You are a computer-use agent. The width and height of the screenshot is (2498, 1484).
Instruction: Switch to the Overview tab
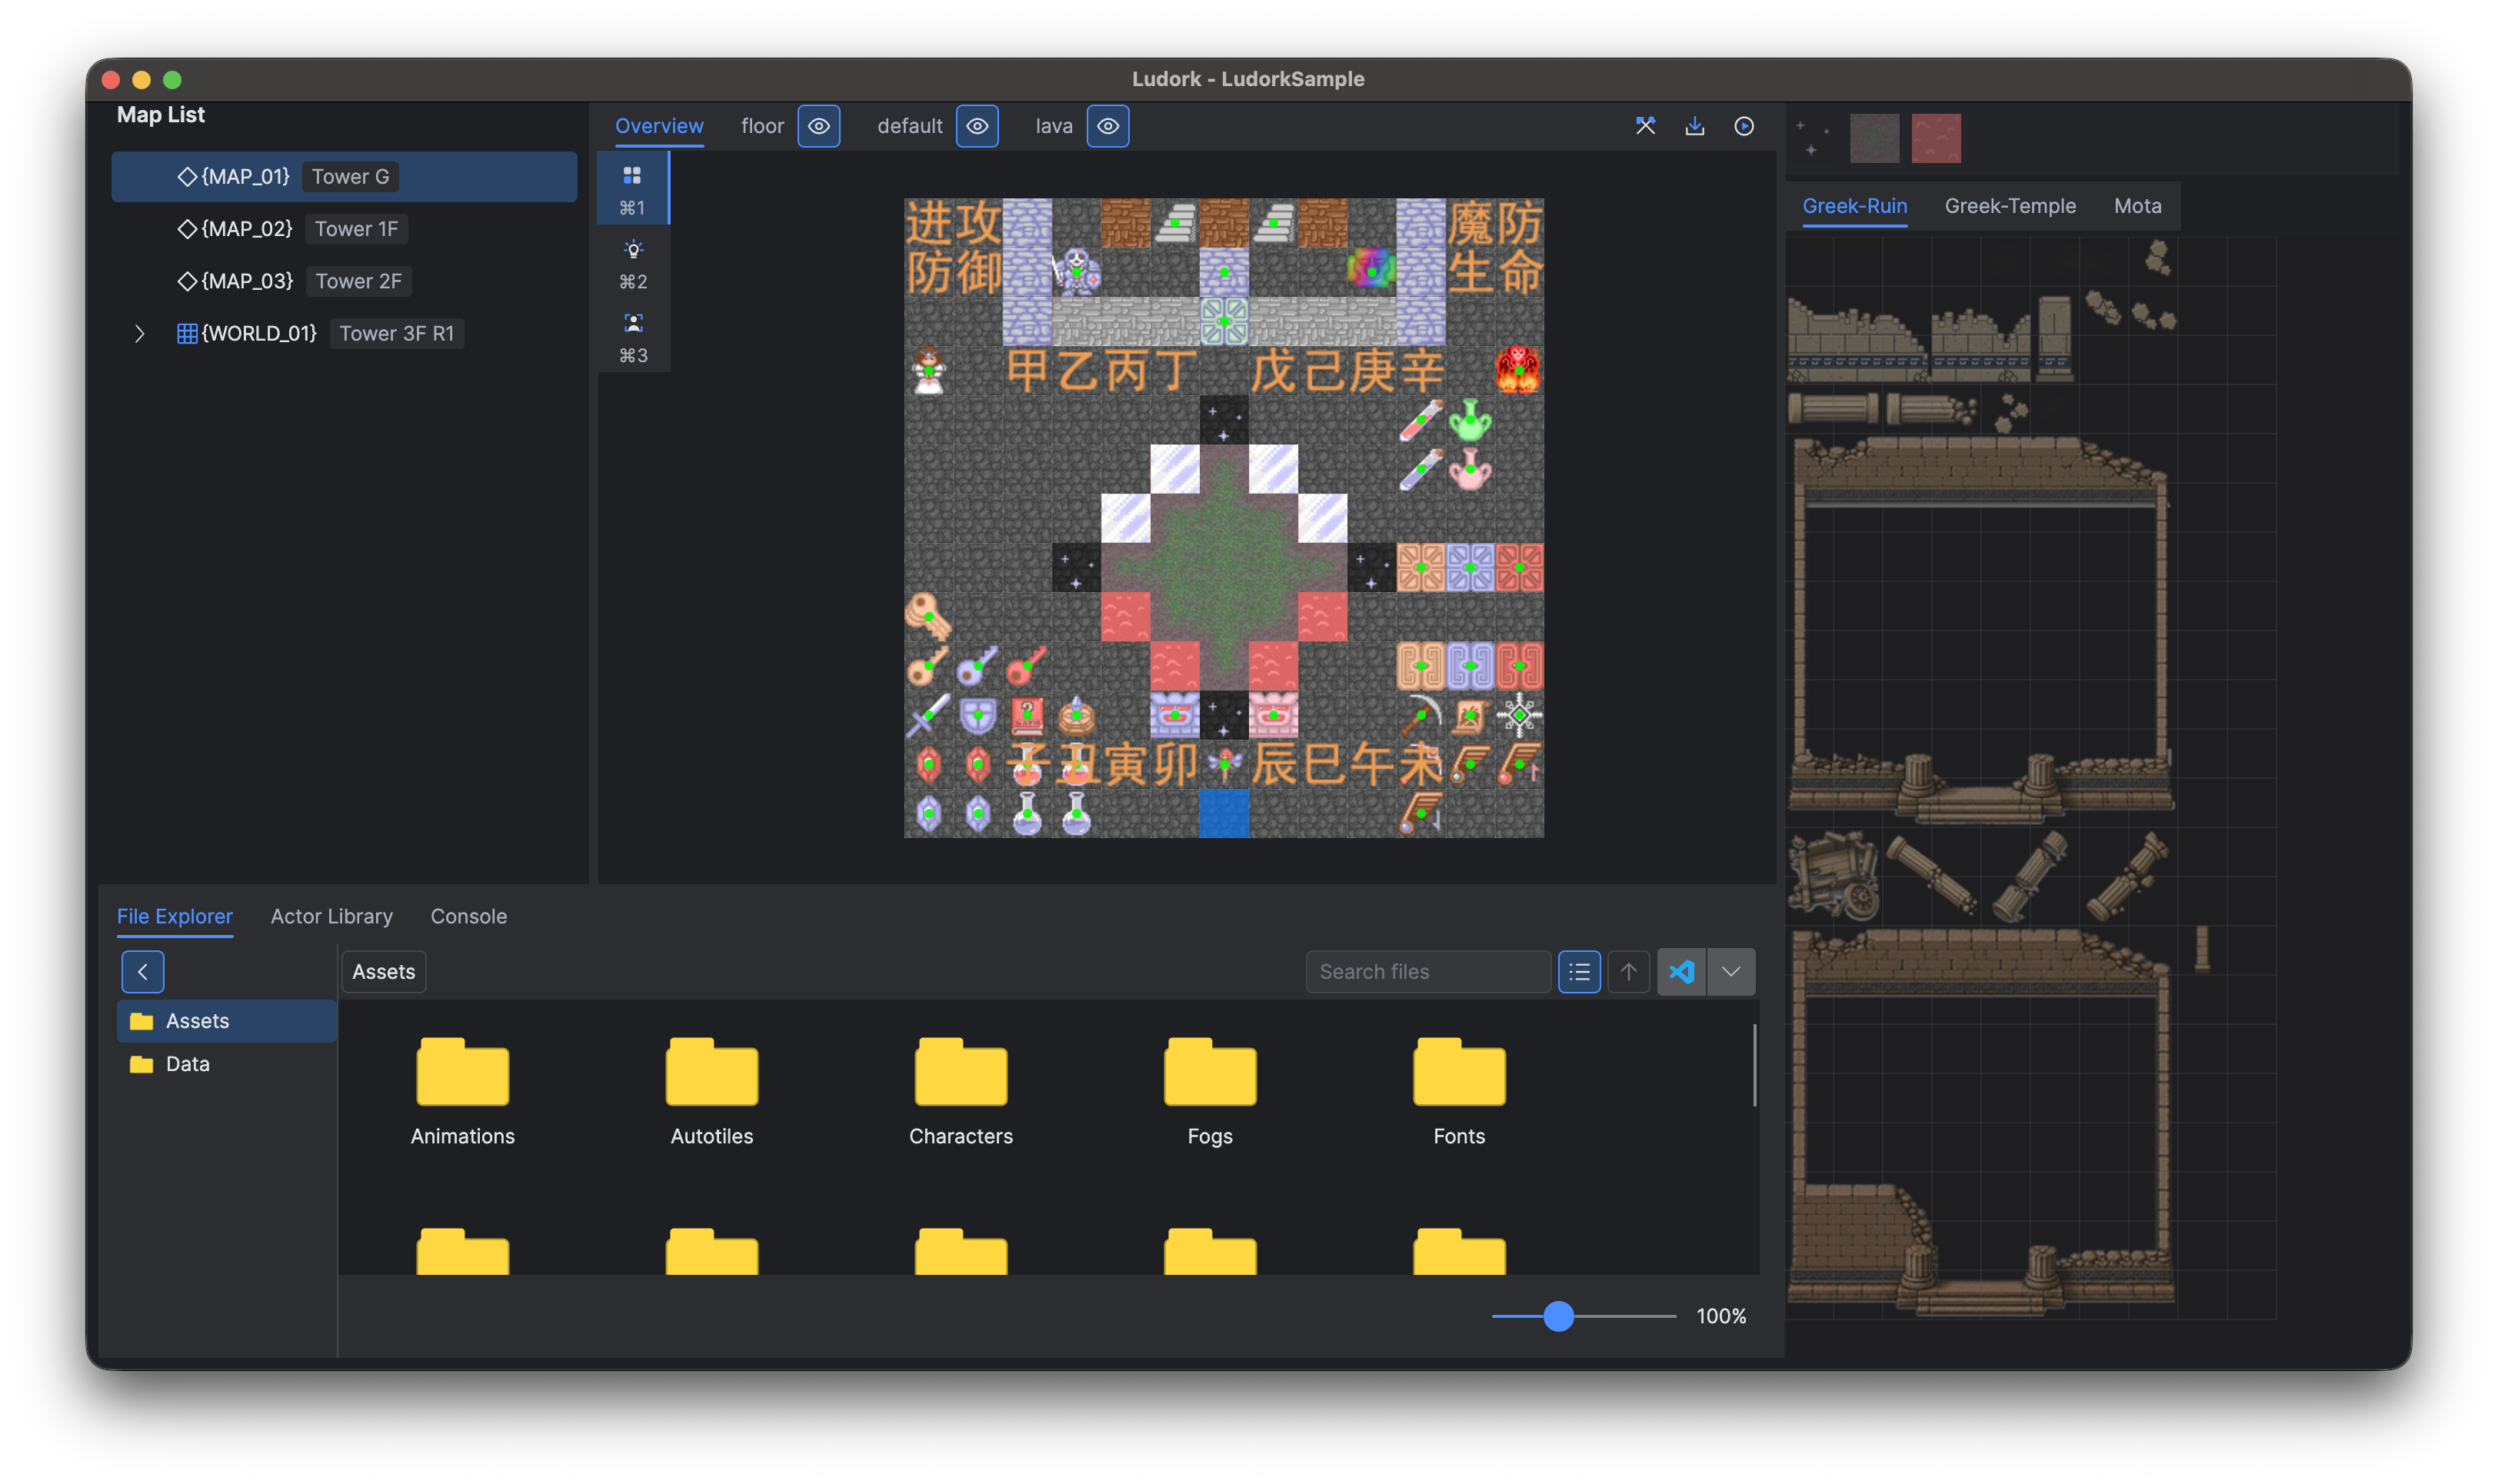click(x=659, y=126)
